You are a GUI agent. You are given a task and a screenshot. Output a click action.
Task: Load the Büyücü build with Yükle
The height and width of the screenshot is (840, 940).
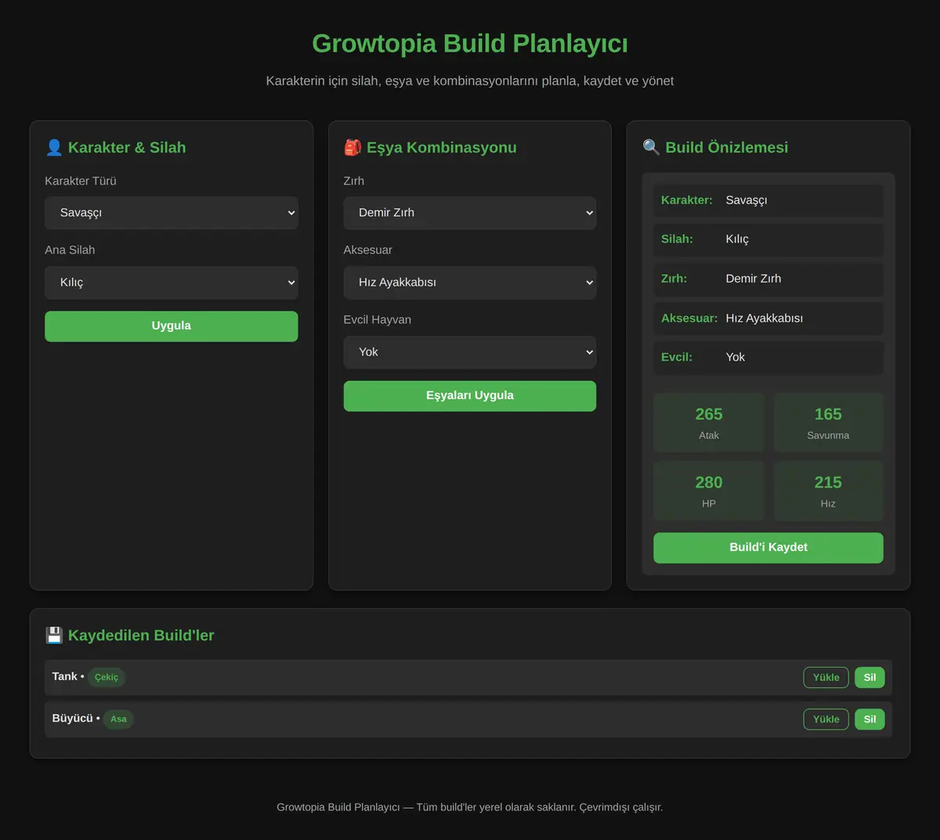[x=826, y=719]
